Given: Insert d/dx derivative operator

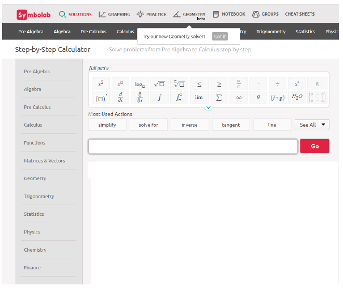Looking at the screenshot, I should click(x=120, y=98).
